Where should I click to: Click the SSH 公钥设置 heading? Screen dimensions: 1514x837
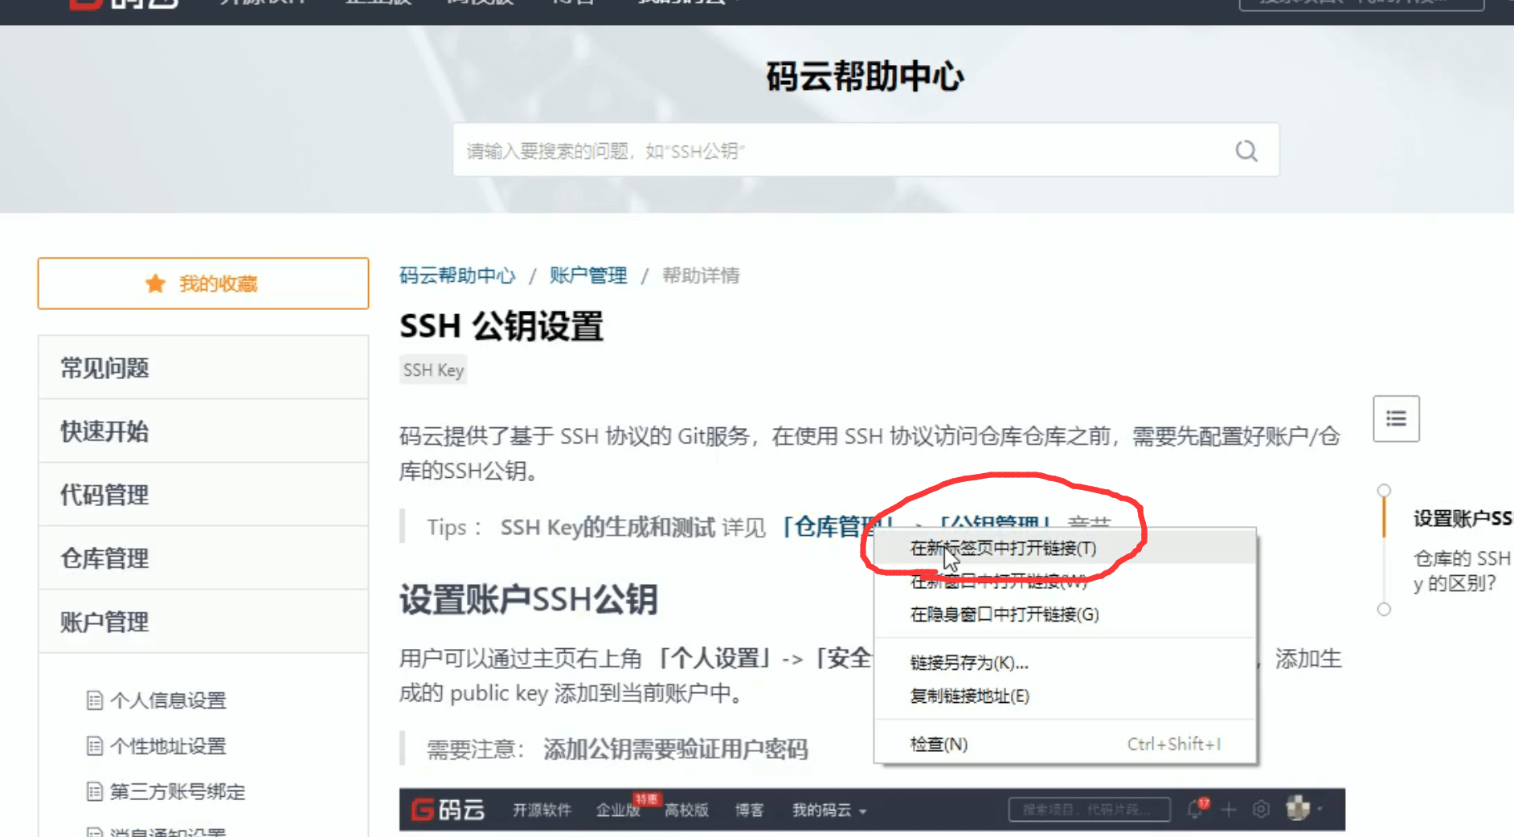[501, 326]
